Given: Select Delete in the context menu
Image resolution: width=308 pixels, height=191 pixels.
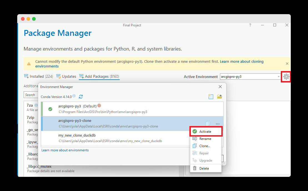Looking at the screenshot, I should tap(204, 169).
